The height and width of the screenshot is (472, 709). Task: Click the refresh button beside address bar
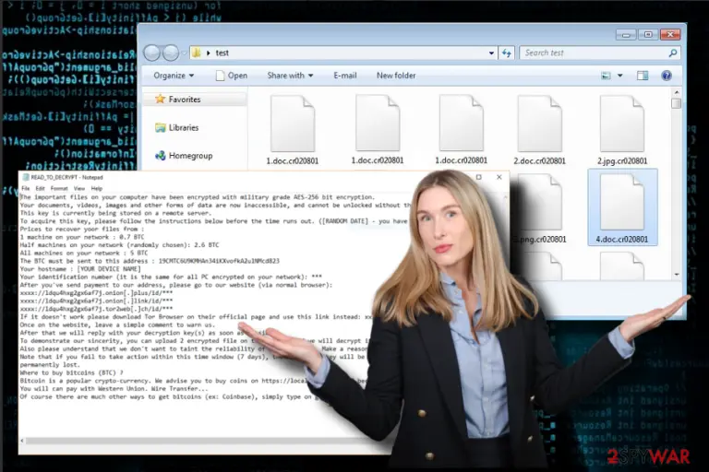tap(507, 53)
